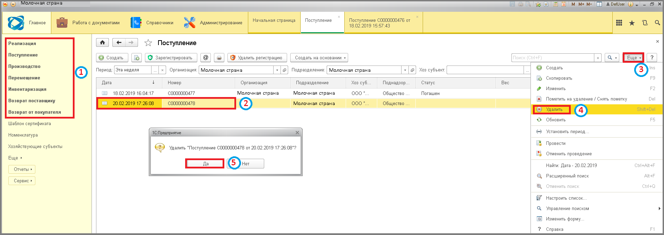
Task: Expand the Управление поиском submenu
Action: (597, 208)
